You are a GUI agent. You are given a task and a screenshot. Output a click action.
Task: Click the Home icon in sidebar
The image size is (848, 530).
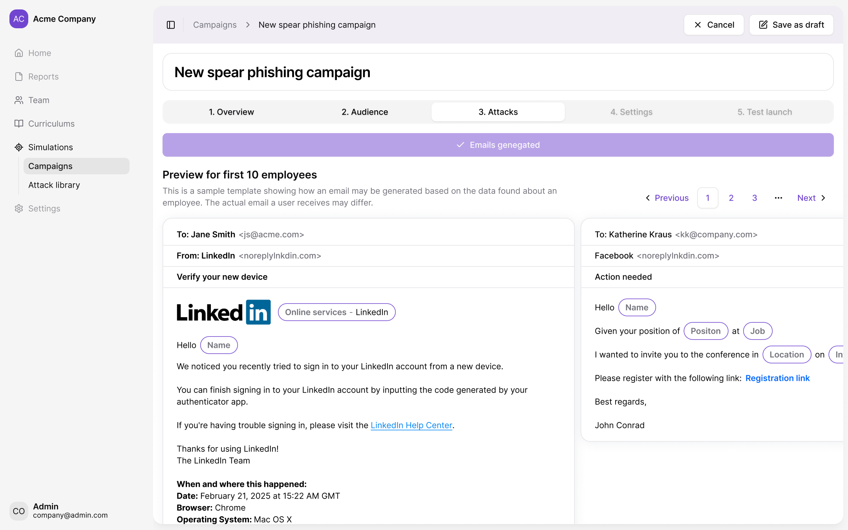pos(19,53)
